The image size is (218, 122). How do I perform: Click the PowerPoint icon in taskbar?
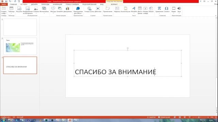coord(70,120)
